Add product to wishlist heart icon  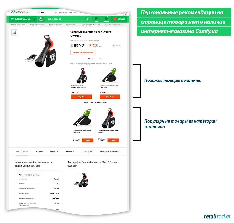(x=117, y=45)
